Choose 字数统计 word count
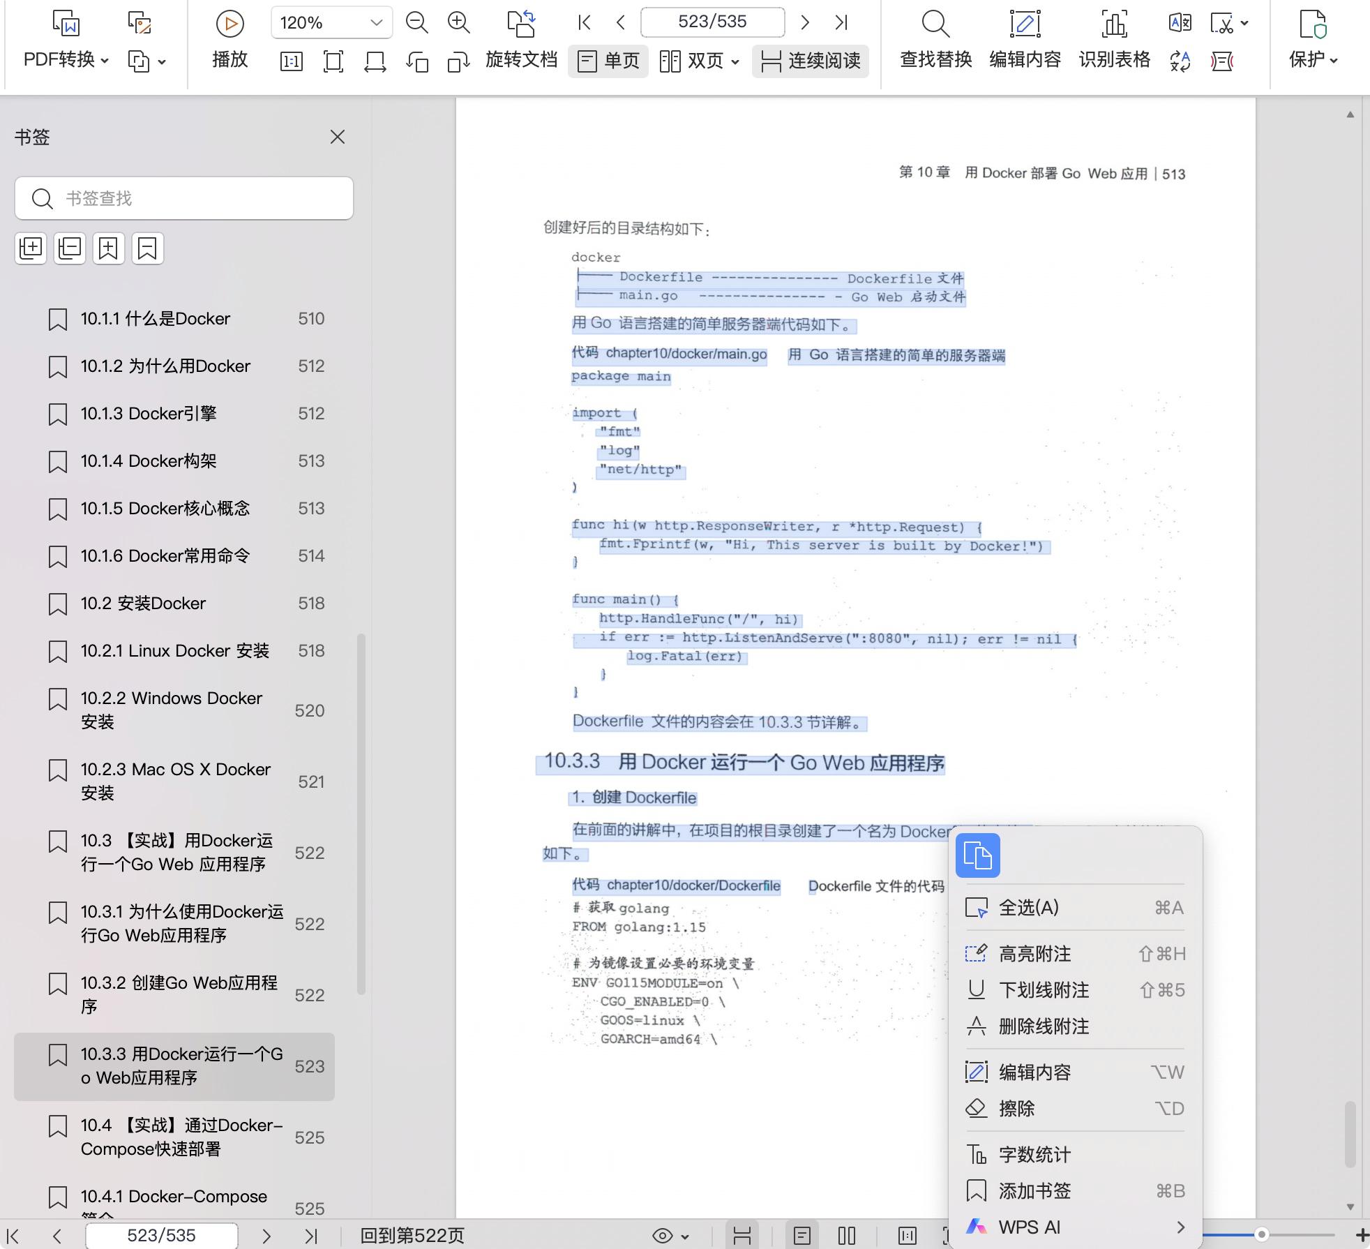The width and height of the screenshot is (1370, 1249). (1075, 1154)
